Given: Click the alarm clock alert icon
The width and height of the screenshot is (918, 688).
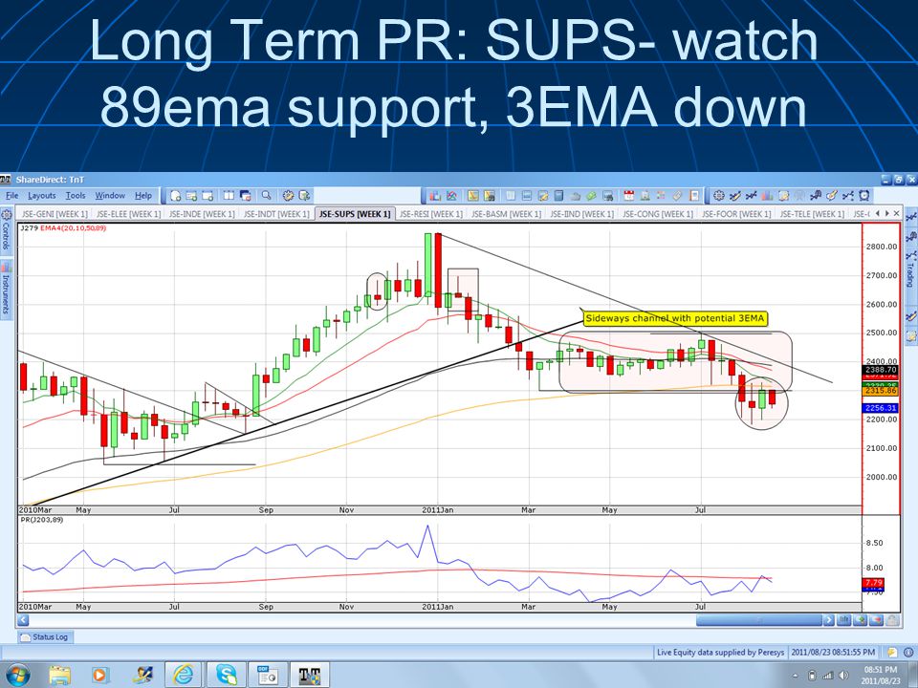Looking at the screenshot, I should coord(863,195).
